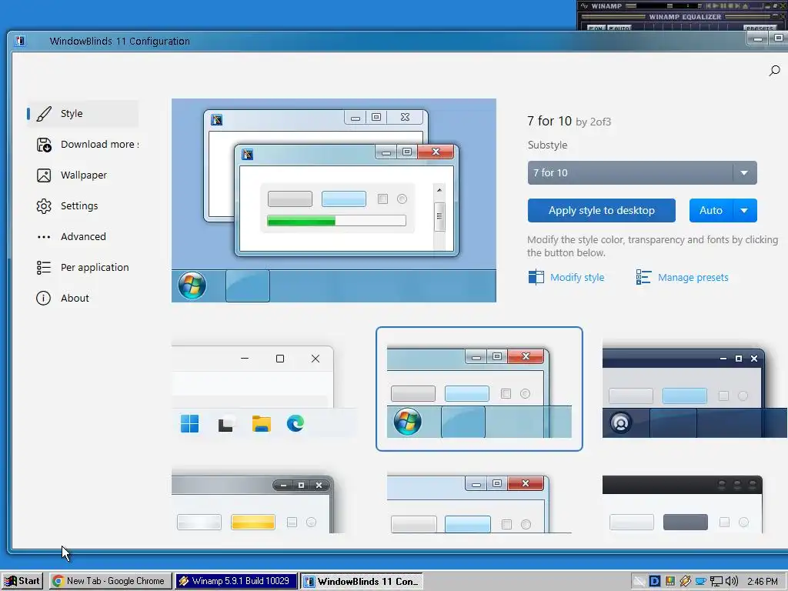Click the blue D tray icon

pos(654,582)
